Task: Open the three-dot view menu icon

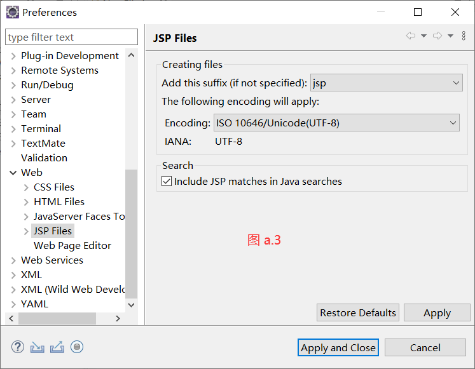Action: pyautogui.click(x=464, y=36)
